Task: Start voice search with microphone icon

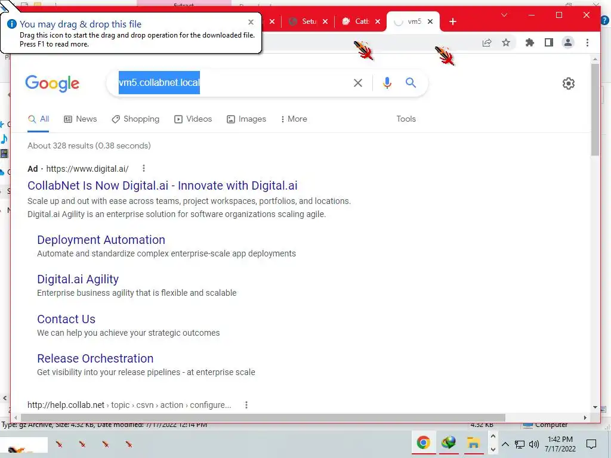Action: (x=387, y=83)
